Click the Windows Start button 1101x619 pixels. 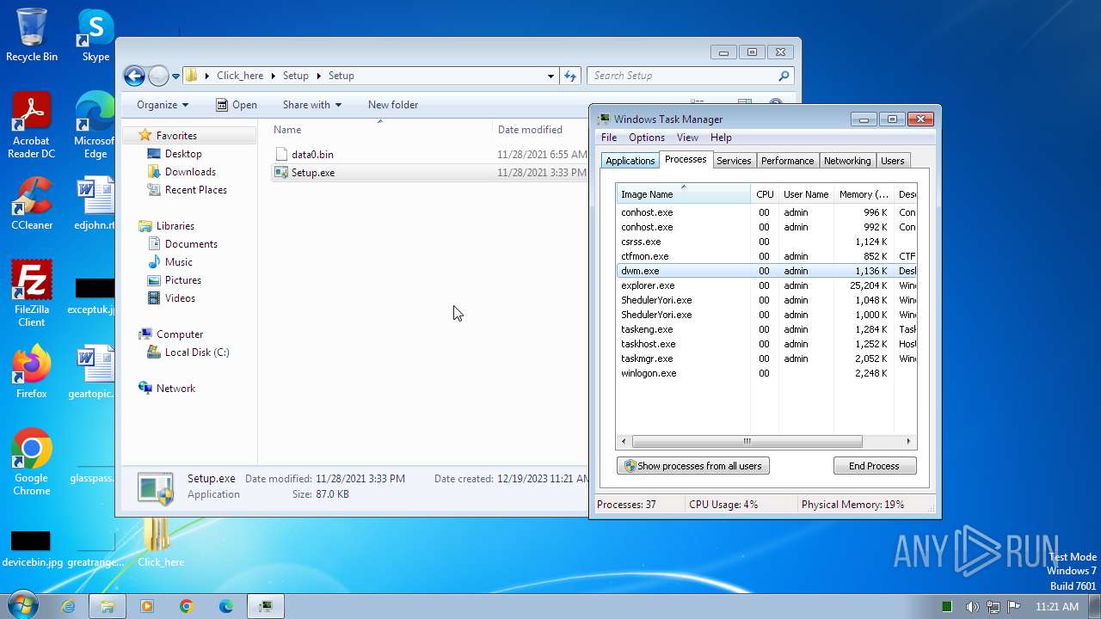click(x=22, y=606)
